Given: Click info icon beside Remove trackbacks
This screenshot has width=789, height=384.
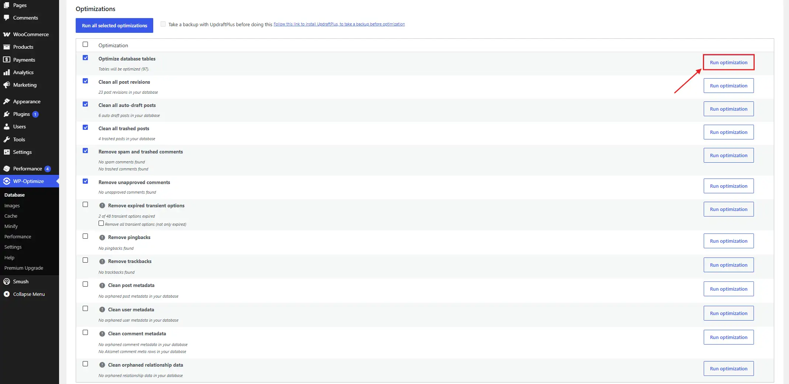Looking at the screenshot, I should point(102,262).
